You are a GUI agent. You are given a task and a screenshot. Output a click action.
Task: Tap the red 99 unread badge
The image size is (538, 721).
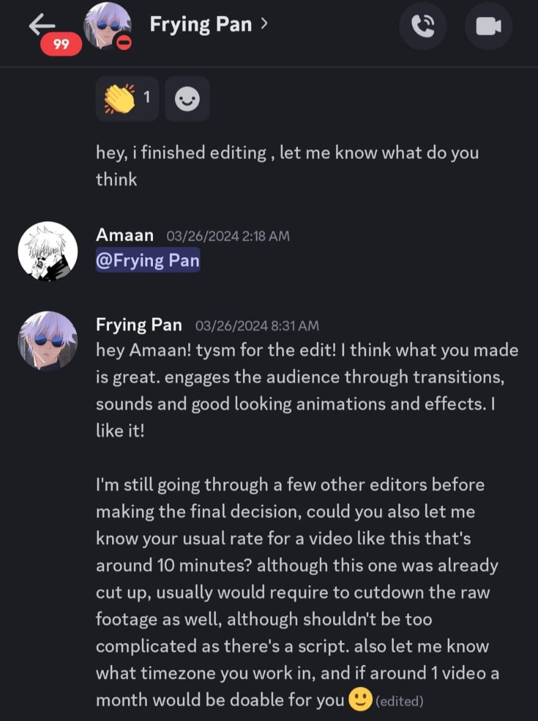pos(62,44)
